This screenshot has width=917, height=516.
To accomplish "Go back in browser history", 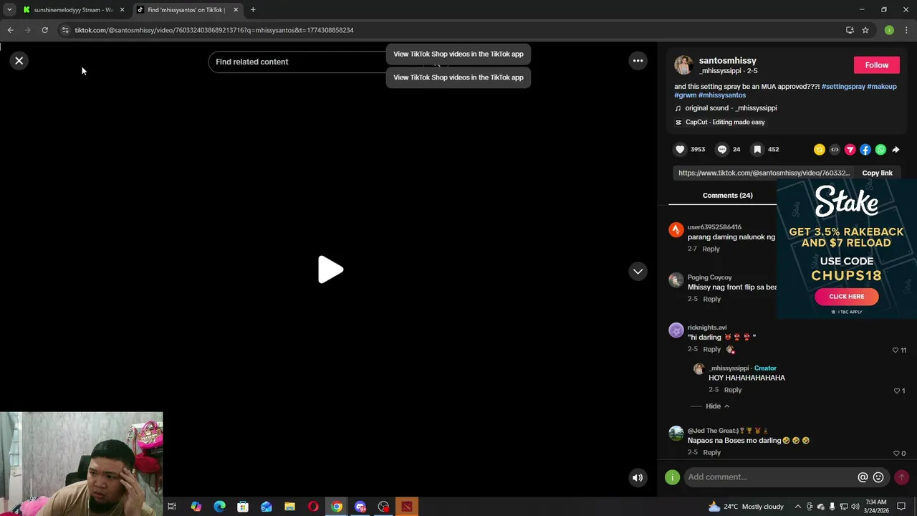I will 10,30.
